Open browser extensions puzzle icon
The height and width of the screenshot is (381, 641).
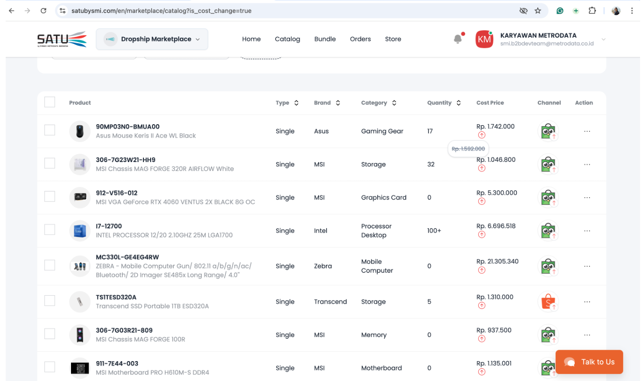[x=592, y=10]
